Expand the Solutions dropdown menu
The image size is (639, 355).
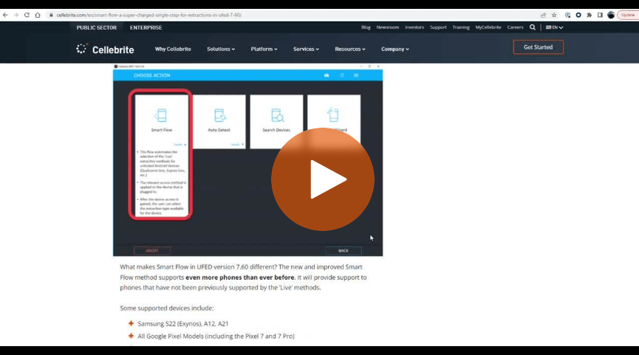point(221,49)
